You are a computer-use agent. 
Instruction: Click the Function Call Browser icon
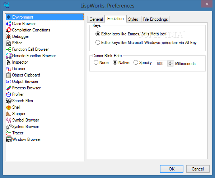pyautogui.click(x=9, y=49)
